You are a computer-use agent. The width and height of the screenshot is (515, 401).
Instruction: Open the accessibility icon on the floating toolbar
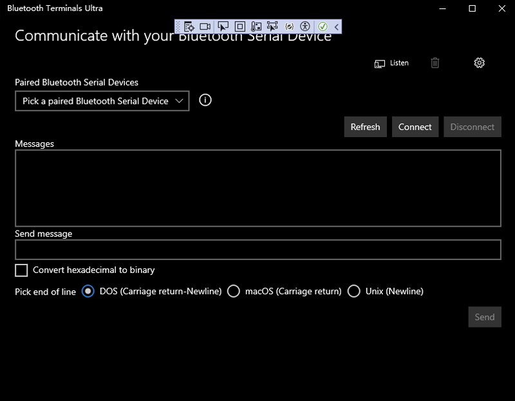[305, 26]
